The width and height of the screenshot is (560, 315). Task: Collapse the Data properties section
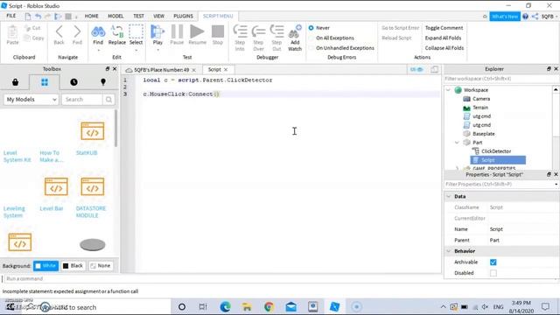point(449,196)
